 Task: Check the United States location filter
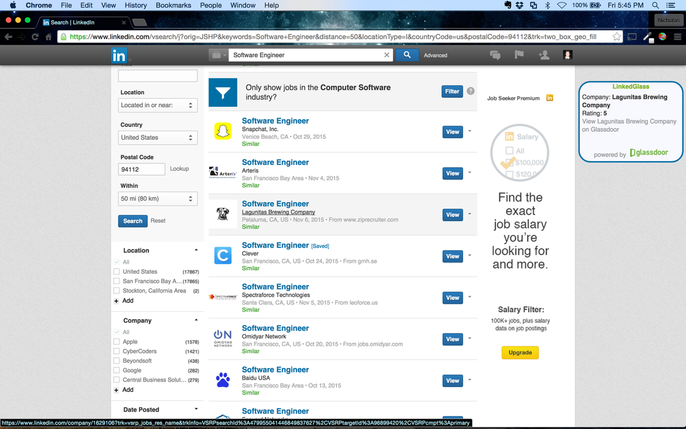[117, 272]
